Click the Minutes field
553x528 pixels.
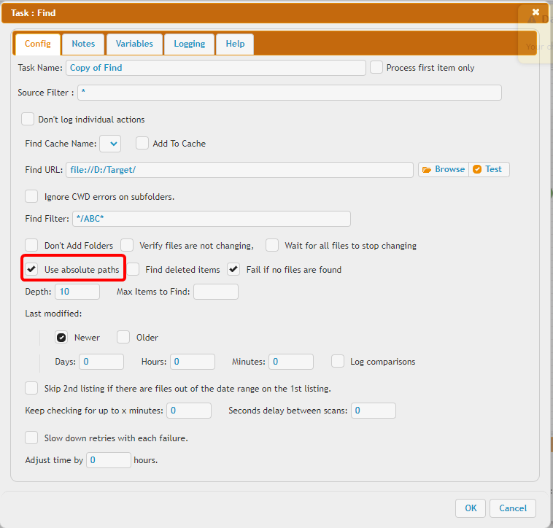(291, 362)
